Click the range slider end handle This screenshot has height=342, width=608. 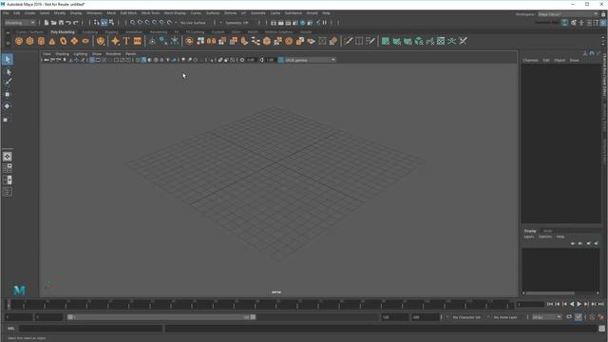(x=253, y=317)
